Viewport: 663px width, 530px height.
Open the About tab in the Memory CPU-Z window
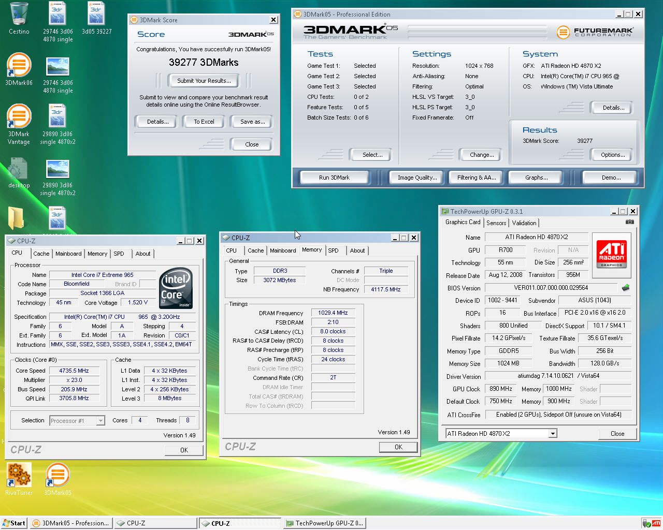(x=357, y=251)
